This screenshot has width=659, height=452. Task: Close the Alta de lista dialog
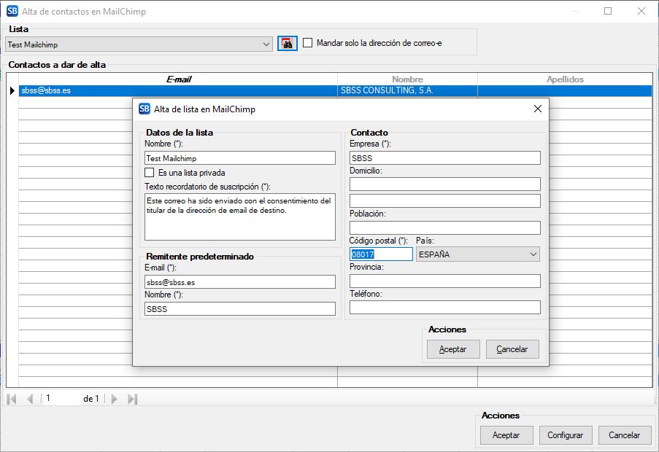pyautogui.click(x=537, y=109)
